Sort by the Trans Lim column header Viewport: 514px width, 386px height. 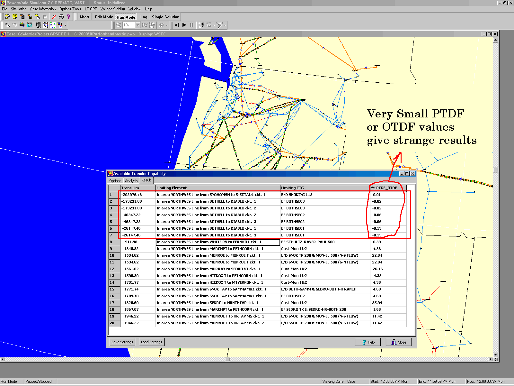coord(138,188)
